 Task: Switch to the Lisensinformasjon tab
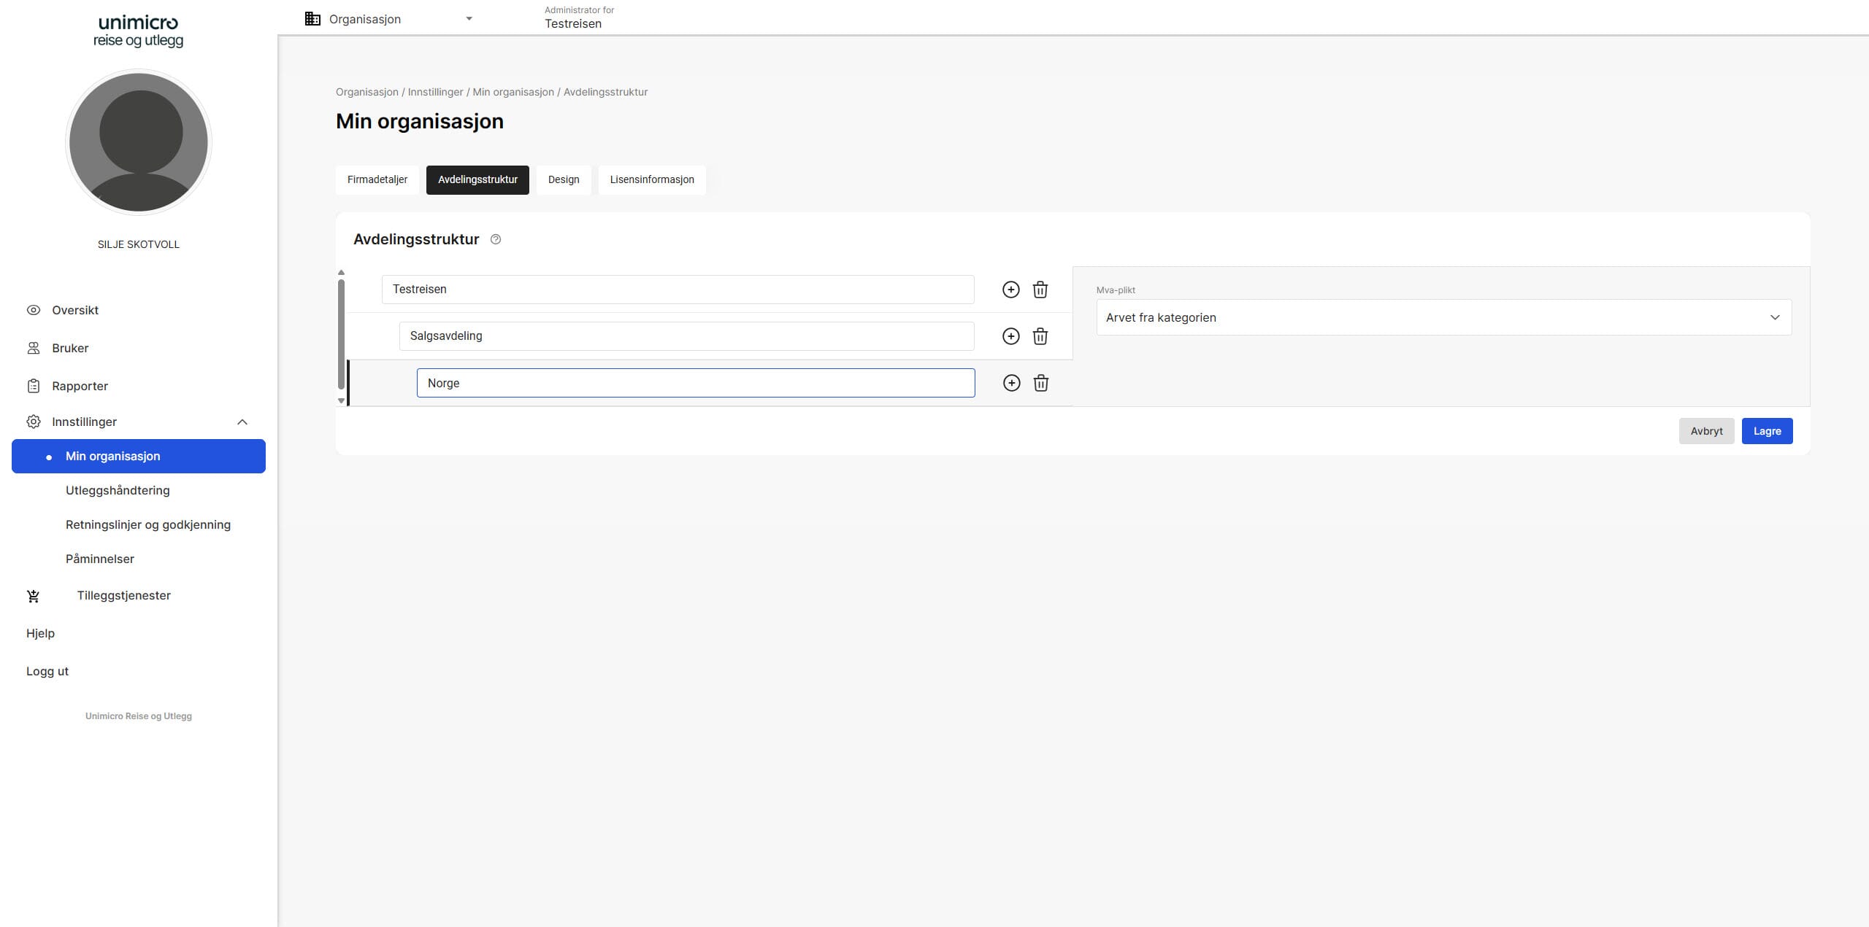click(x=652, y=179)
